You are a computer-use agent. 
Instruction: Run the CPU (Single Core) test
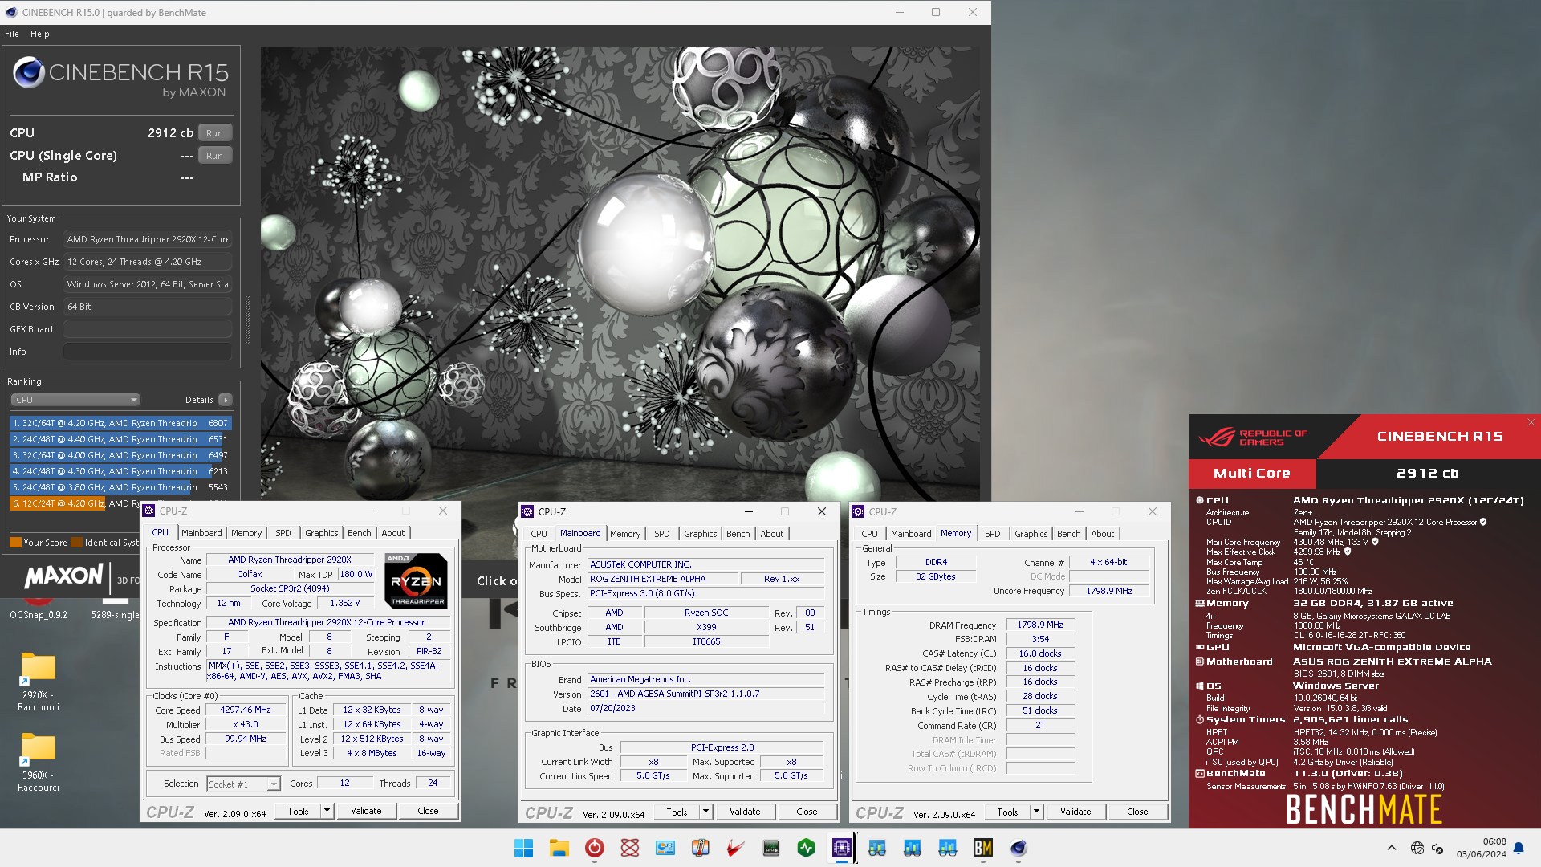(214, 156)
